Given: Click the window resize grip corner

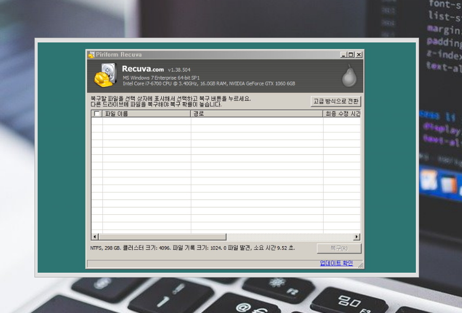Looking at the screenshot, I should 361,265.
